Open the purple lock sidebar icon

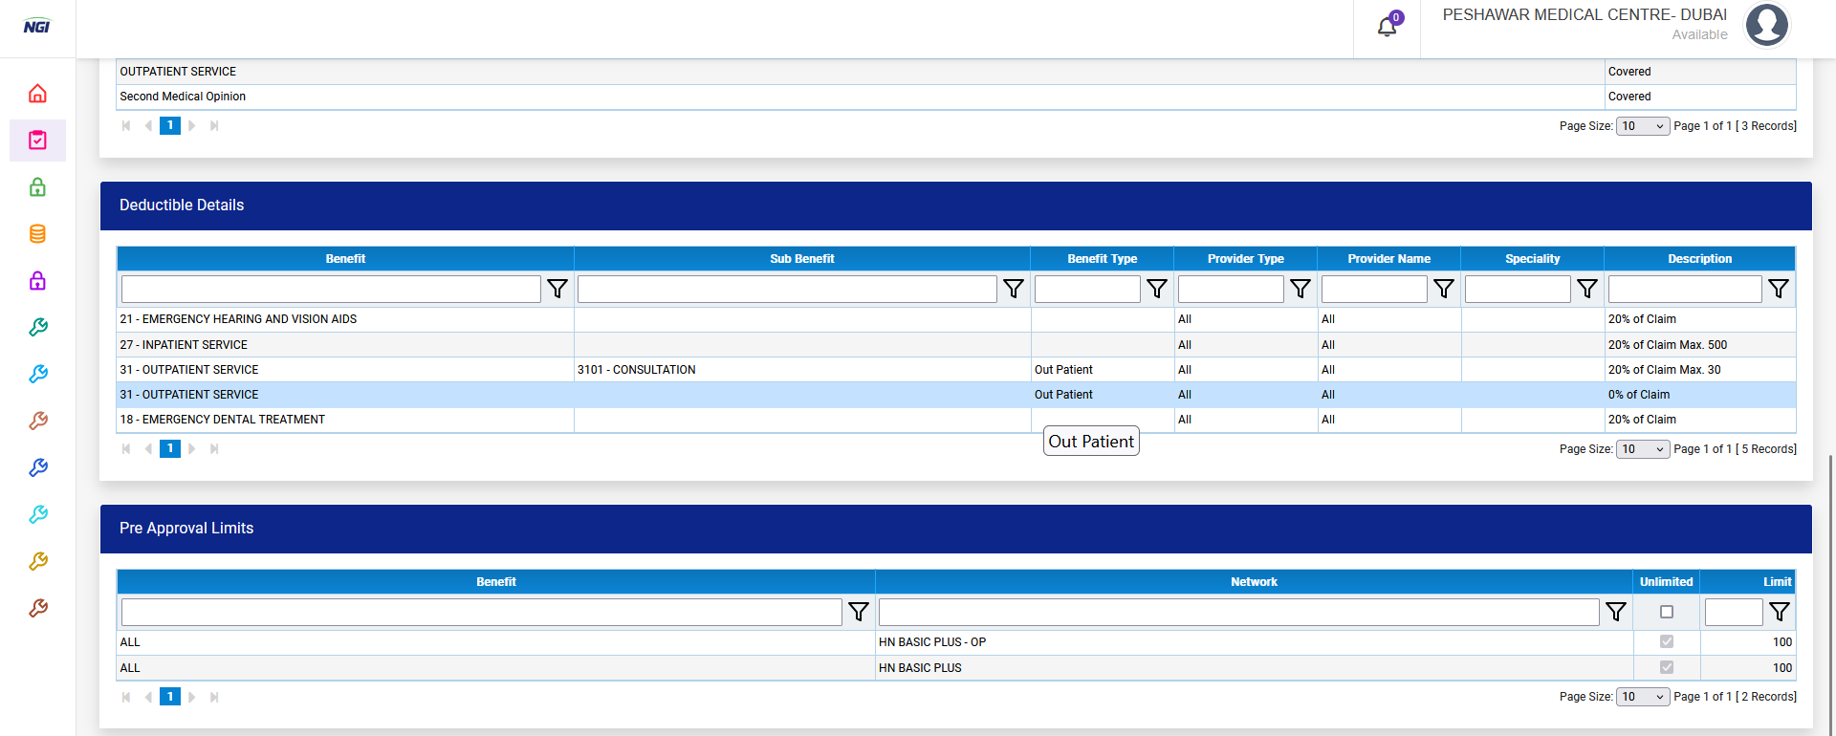click(x=37, y=281)
